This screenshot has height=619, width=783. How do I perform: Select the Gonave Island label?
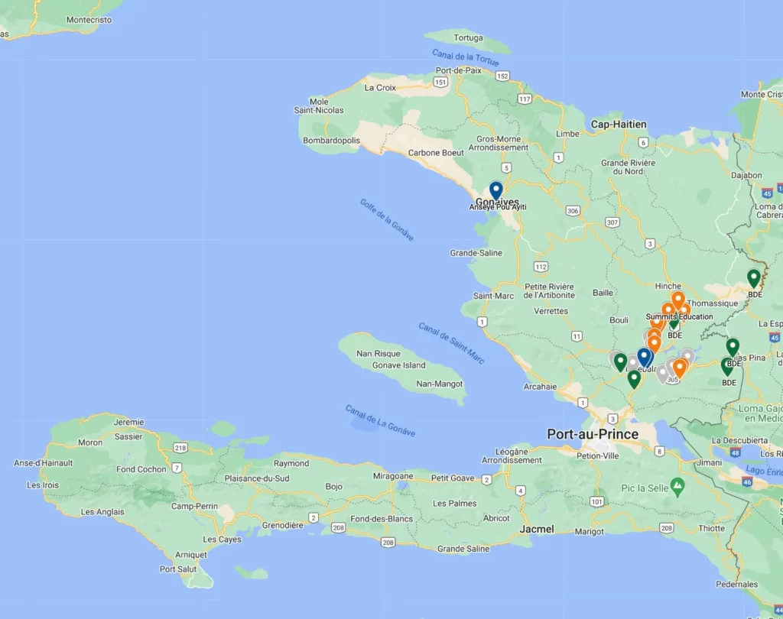click(398, 365)
